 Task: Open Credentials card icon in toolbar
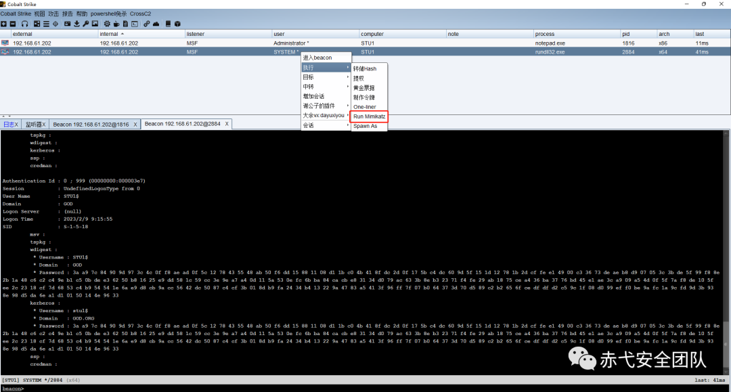click(67, 24)
